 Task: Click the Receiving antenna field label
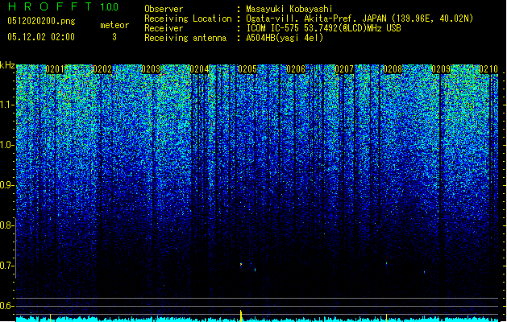click(185, 38)
